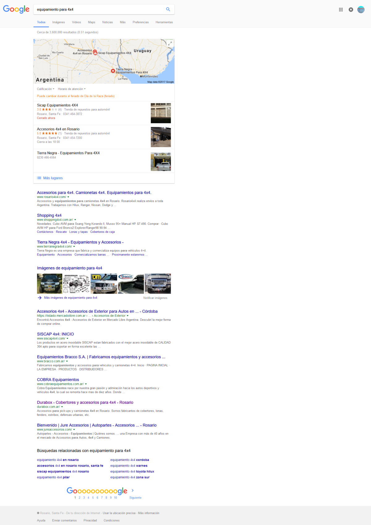The width and height of the screenshot is (371, 525).
Task: Click the Google logo
Action: point(16,9)
